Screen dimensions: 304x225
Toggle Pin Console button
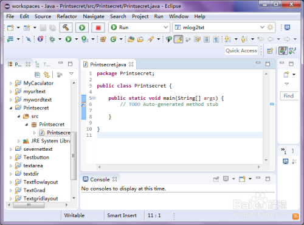[216, 179]
